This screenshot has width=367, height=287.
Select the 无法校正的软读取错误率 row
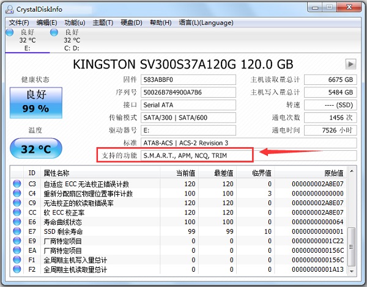[x=179, y=203]
